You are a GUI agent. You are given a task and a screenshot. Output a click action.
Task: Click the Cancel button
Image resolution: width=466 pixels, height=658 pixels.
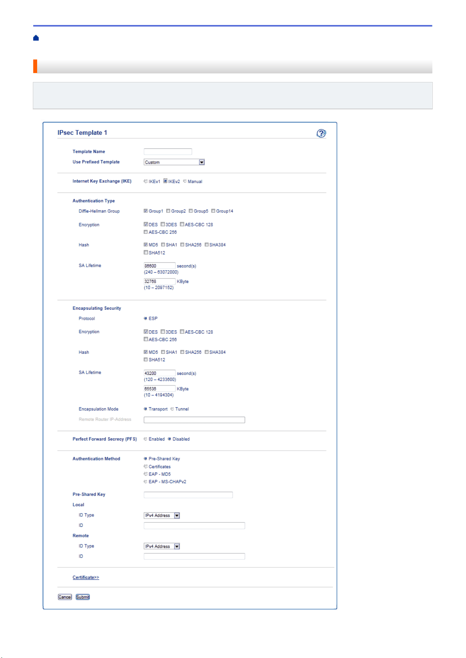point(65,597)
